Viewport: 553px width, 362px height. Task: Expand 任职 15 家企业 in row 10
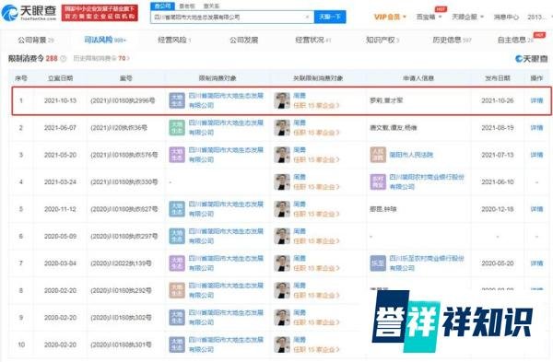point(316,350)
